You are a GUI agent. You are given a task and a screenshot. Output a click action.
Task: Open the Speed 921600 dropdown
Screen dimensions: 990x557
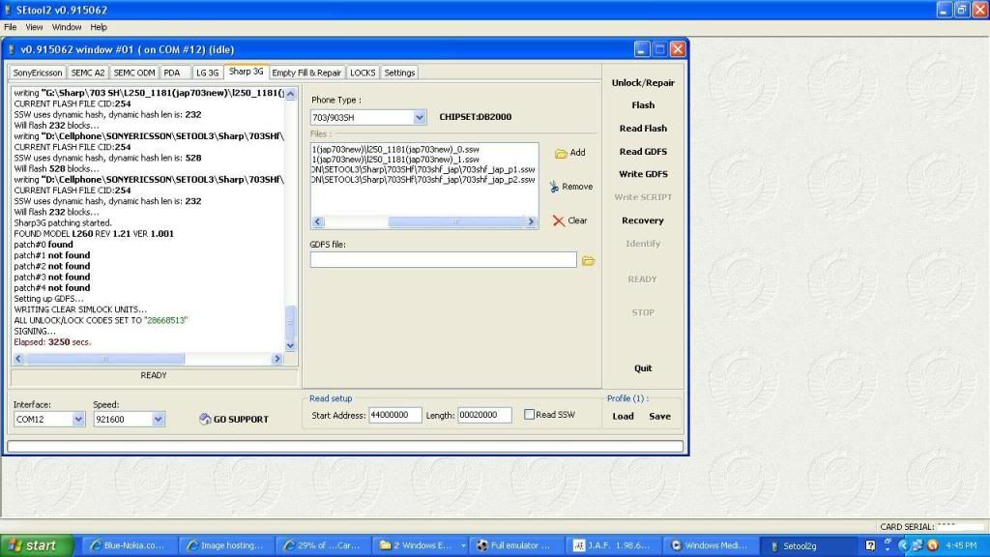tap(159, 420)
